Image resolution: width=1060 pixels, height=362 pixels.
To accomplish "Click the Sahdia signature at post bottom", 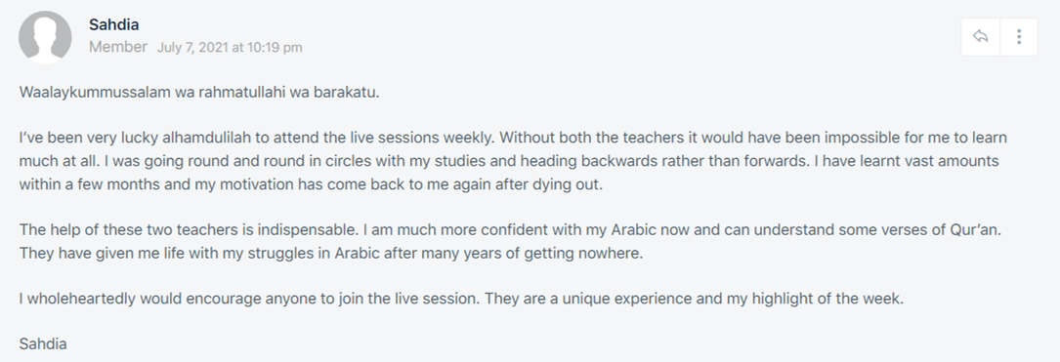I will [43, 343].
